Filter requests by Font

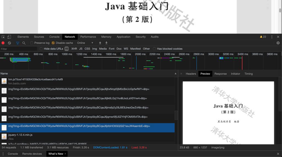coord(112,49)
